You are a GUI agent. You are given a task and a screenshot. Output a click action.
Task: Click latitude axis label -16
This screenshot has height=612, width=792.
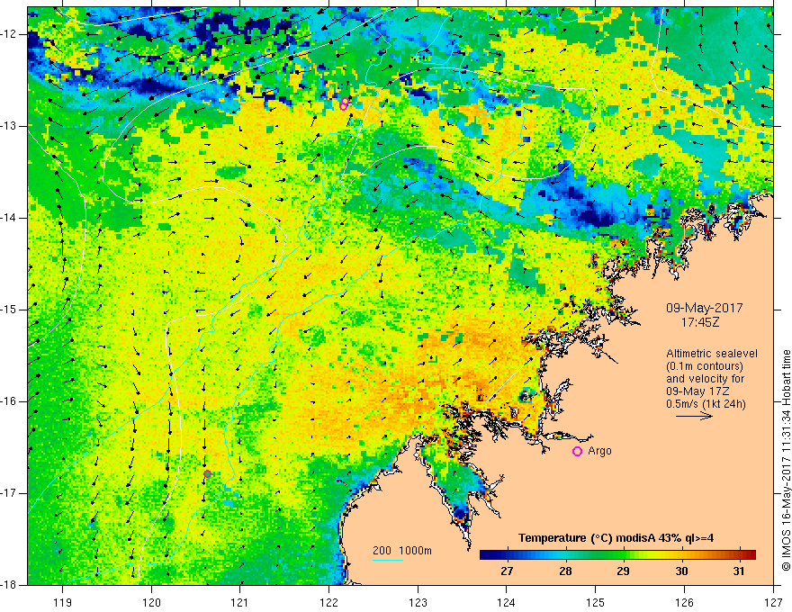coord(10,401)
